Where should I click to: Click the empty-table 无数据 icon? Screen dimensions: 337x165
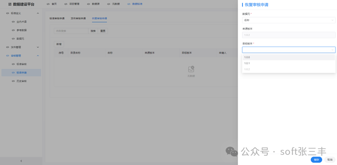click(191, 69)
